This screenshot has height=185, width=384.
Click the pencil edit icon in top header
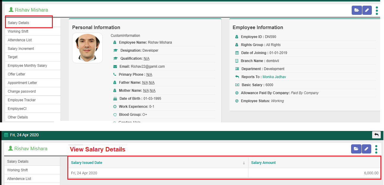[367, 10]
